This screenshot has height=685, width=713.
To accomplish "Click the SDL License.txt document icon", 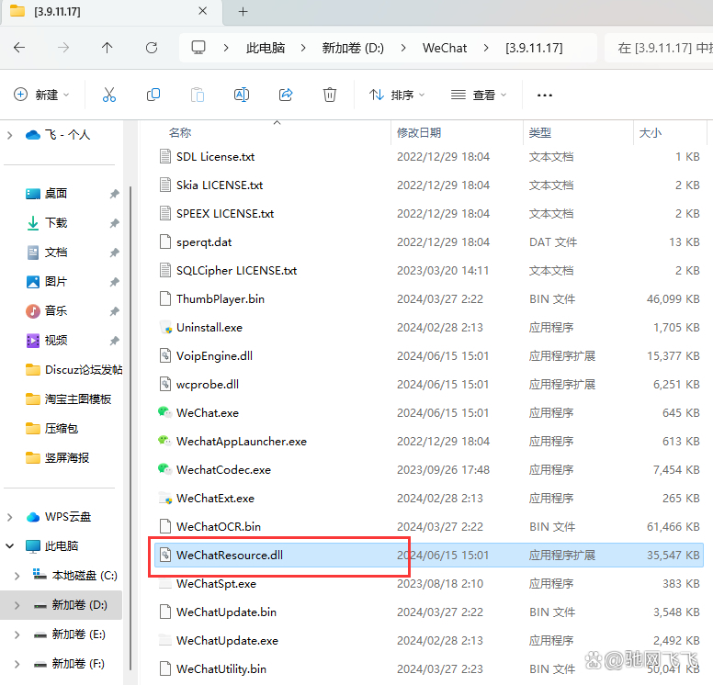I will click(x=165, y=156).
